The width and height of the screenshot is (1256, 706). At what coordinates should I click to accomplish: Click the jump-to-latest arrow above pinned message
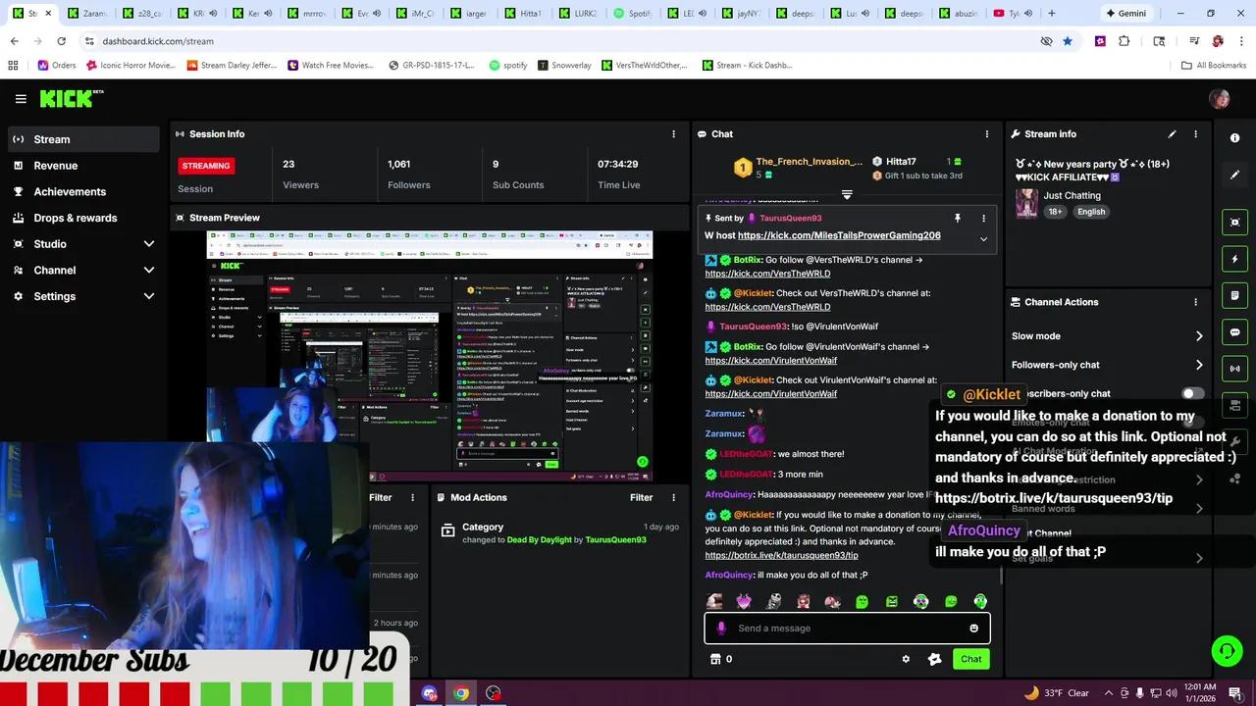[x=847, y=195]
